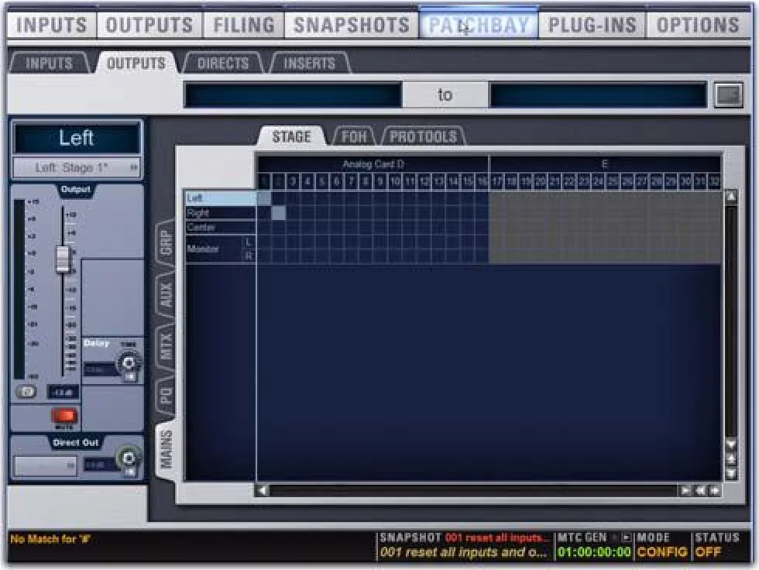The image size is (759, 570).
Task: Click the vertical scrollbar up arrow
Action: 731,197
